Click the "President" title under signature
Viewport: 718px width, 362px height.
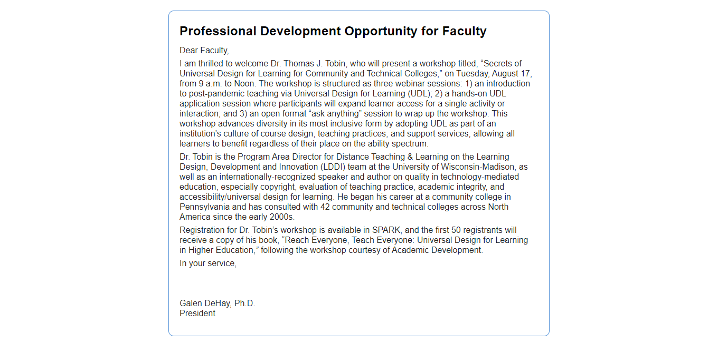pos(197,314)
